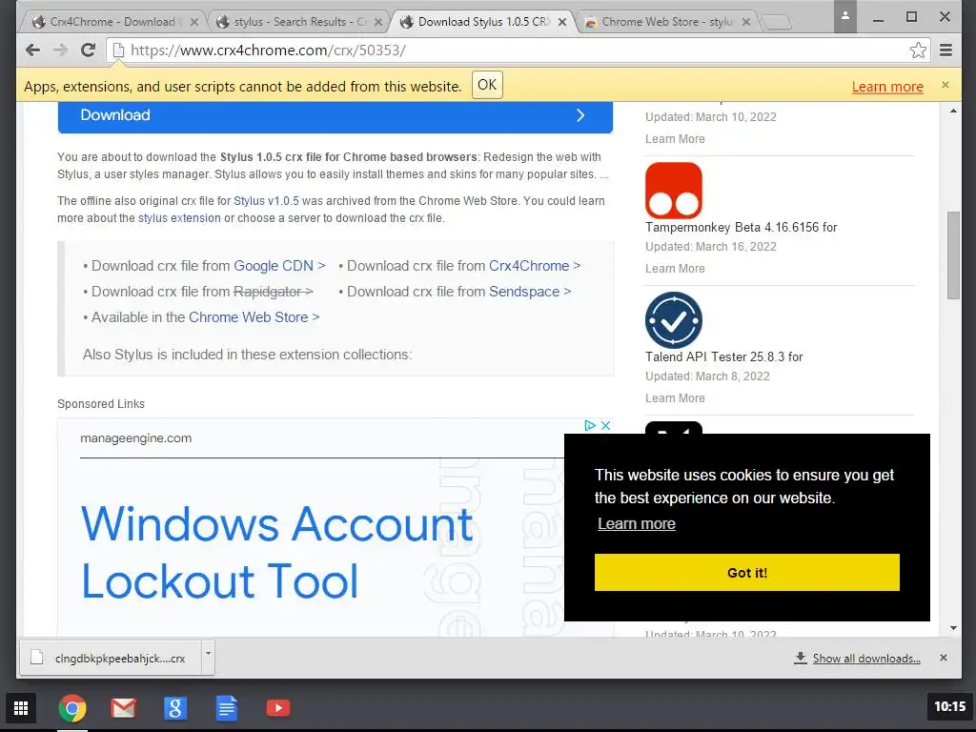The height and width of the screenshot is (732, 976).
Task: Click Learn More under March 10, 2022 entry
Action: [675, 139]
